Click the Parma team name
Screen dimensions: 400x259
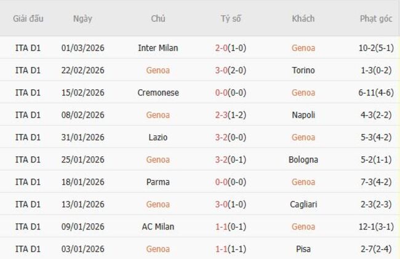[158, 182]
